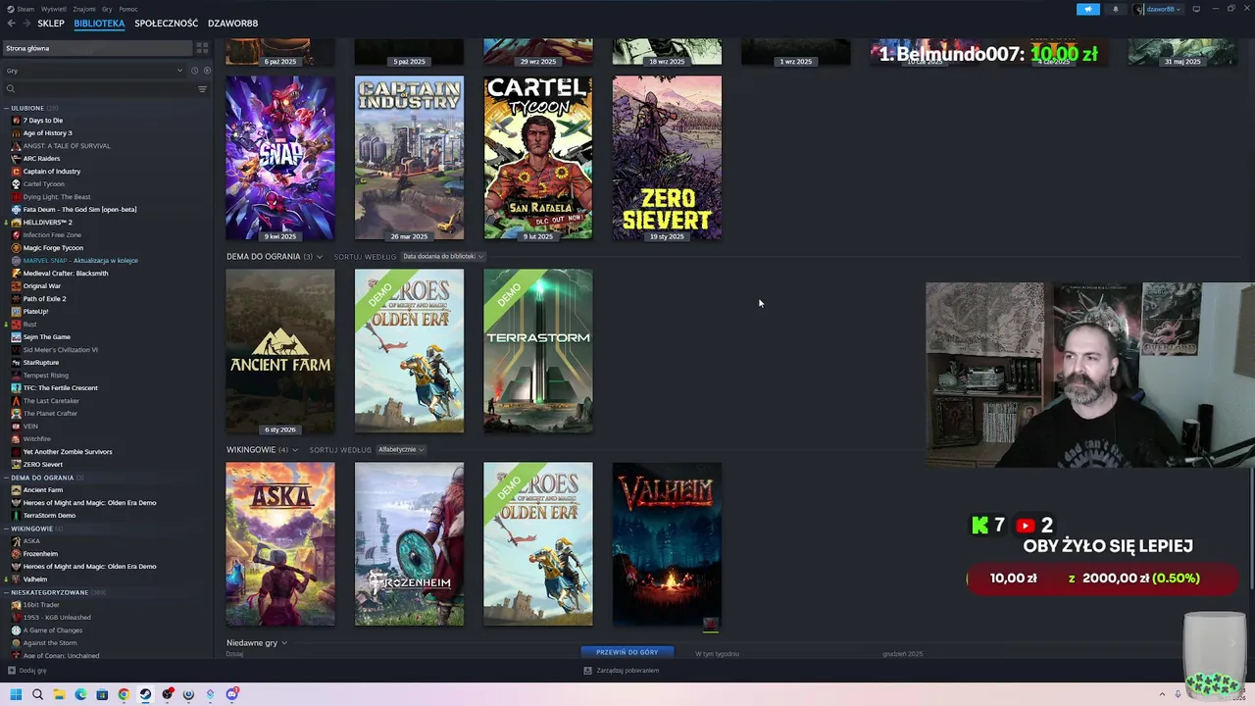This screenshot has width=1255, height=706.
Task: Open Data dodania do biblioteki sort dropdown
Action: point(442,257)
